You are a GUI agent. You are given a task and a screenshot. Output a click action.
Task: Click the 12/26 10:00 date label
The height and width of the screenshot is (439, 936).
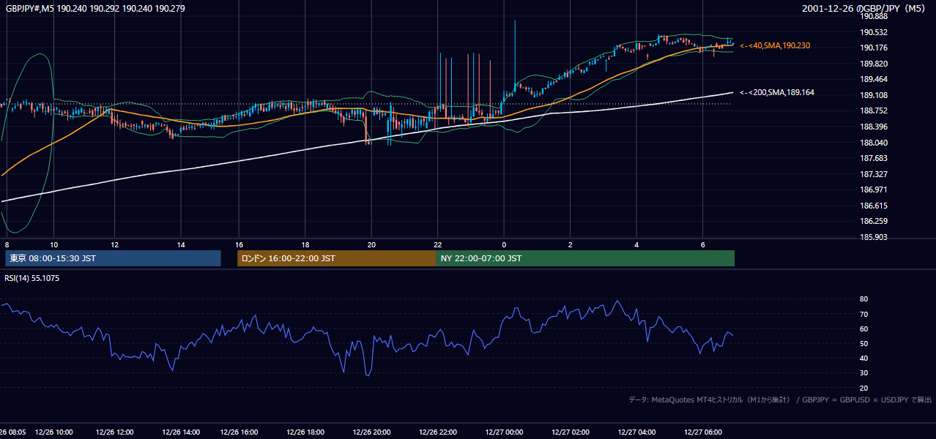click(x=53, y=432)
